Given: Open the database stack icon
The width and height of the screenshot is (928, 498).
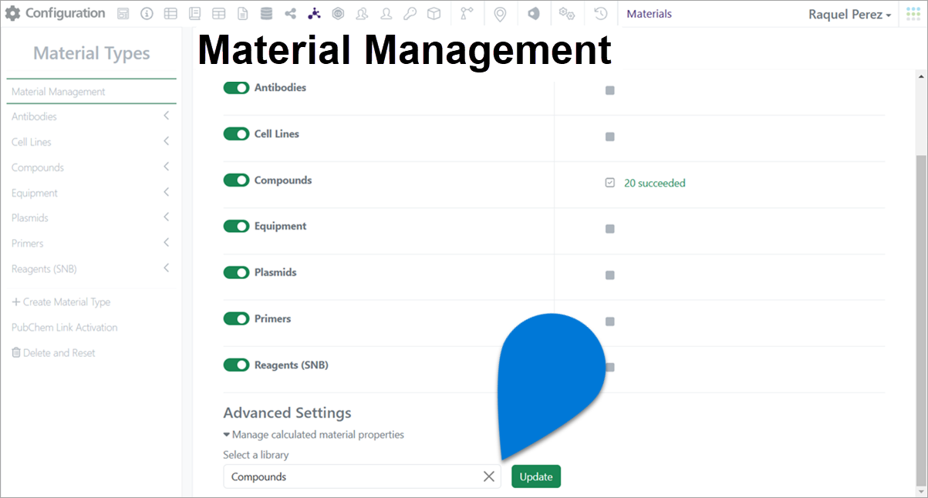Looking at the screenshot, I should 266,14.
